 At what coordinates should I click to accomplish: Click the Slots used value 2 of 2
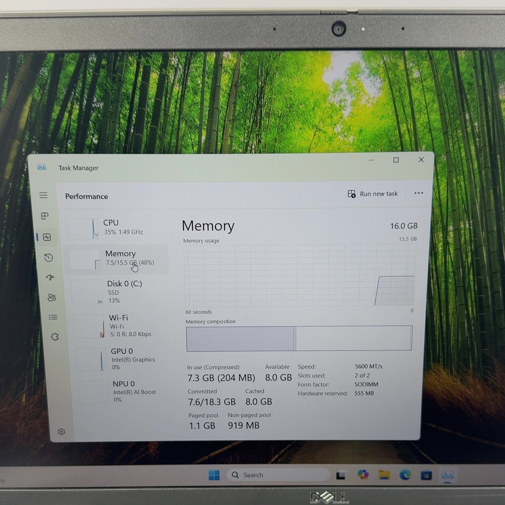tap(362, 375)
